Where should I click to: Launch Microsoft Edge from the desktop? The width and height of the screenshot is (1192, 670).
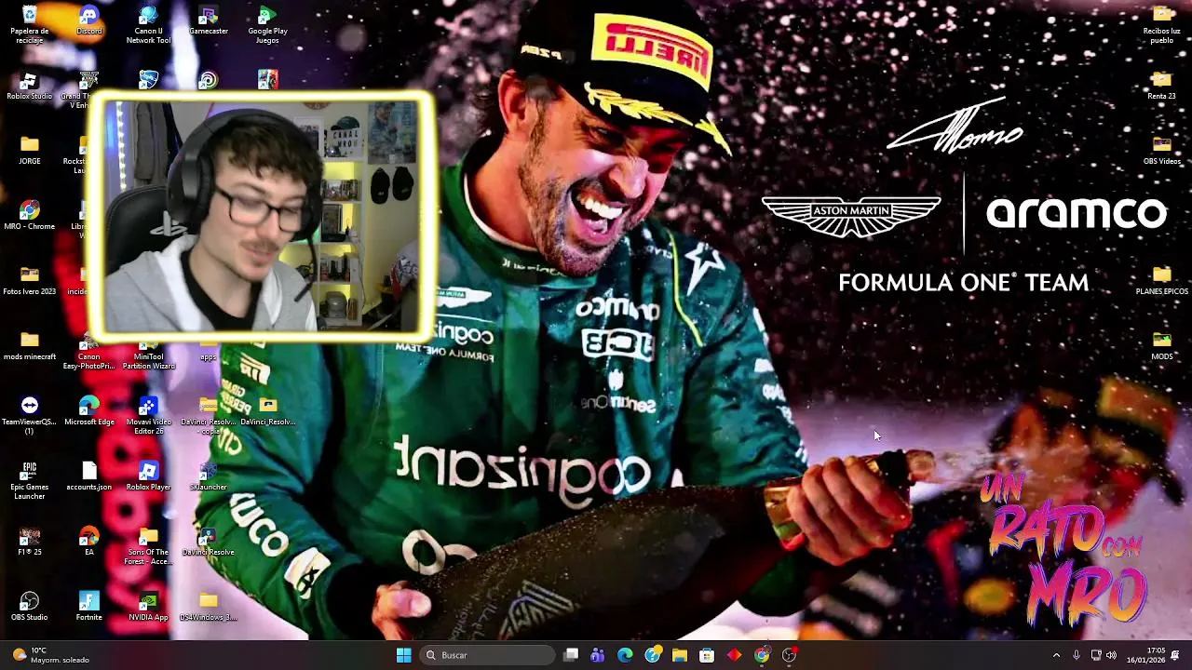pos(89,411)
